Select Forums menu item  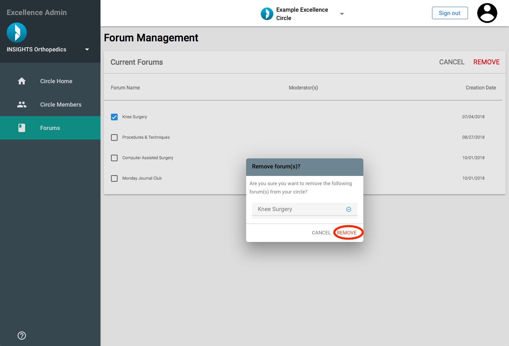(50, 128)
